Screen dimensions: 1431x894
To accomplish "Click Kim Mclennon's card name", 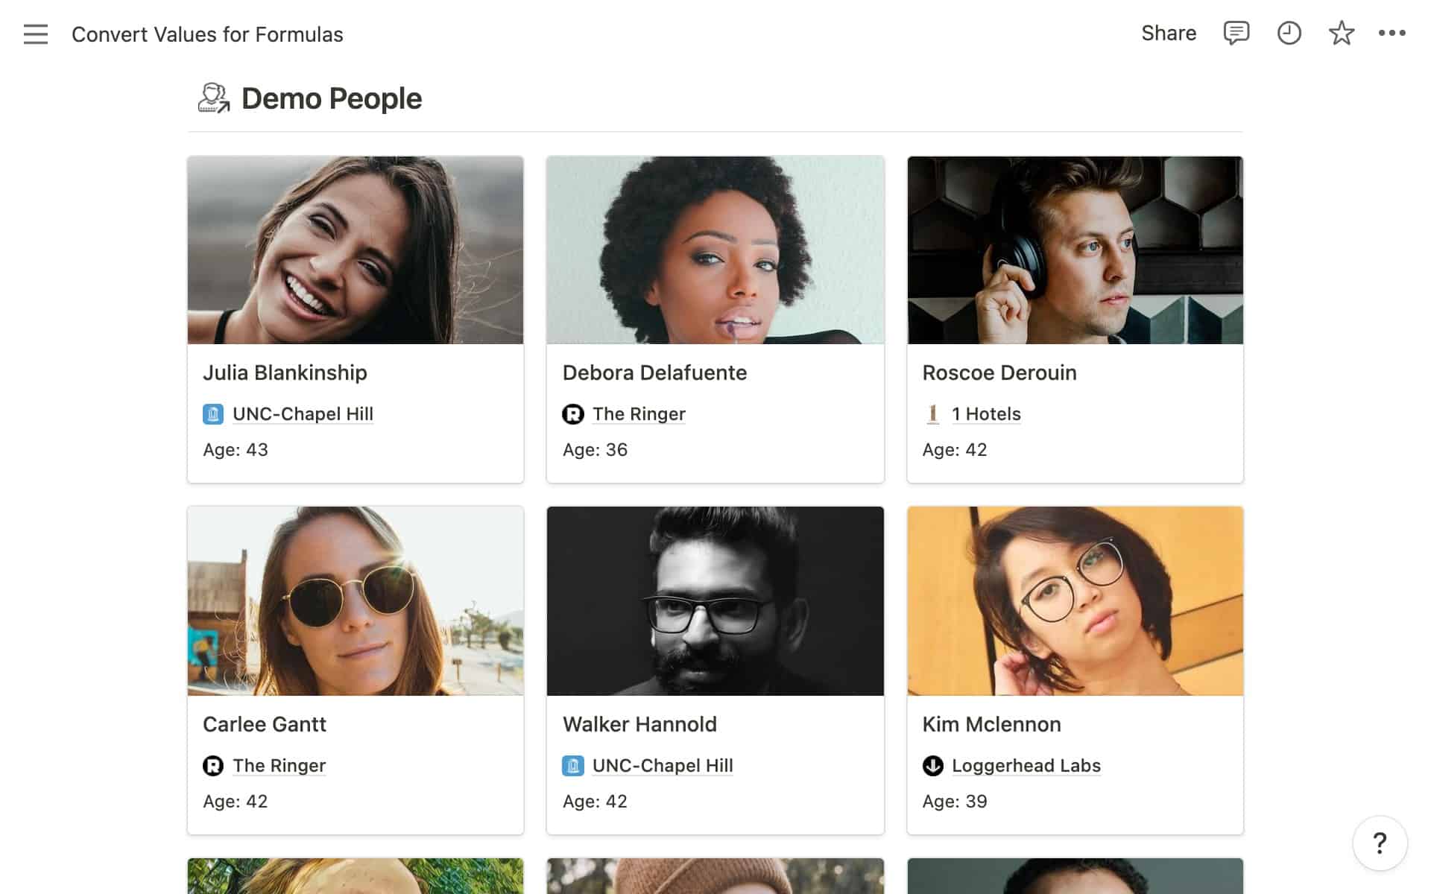I will [x=991, y=724].
